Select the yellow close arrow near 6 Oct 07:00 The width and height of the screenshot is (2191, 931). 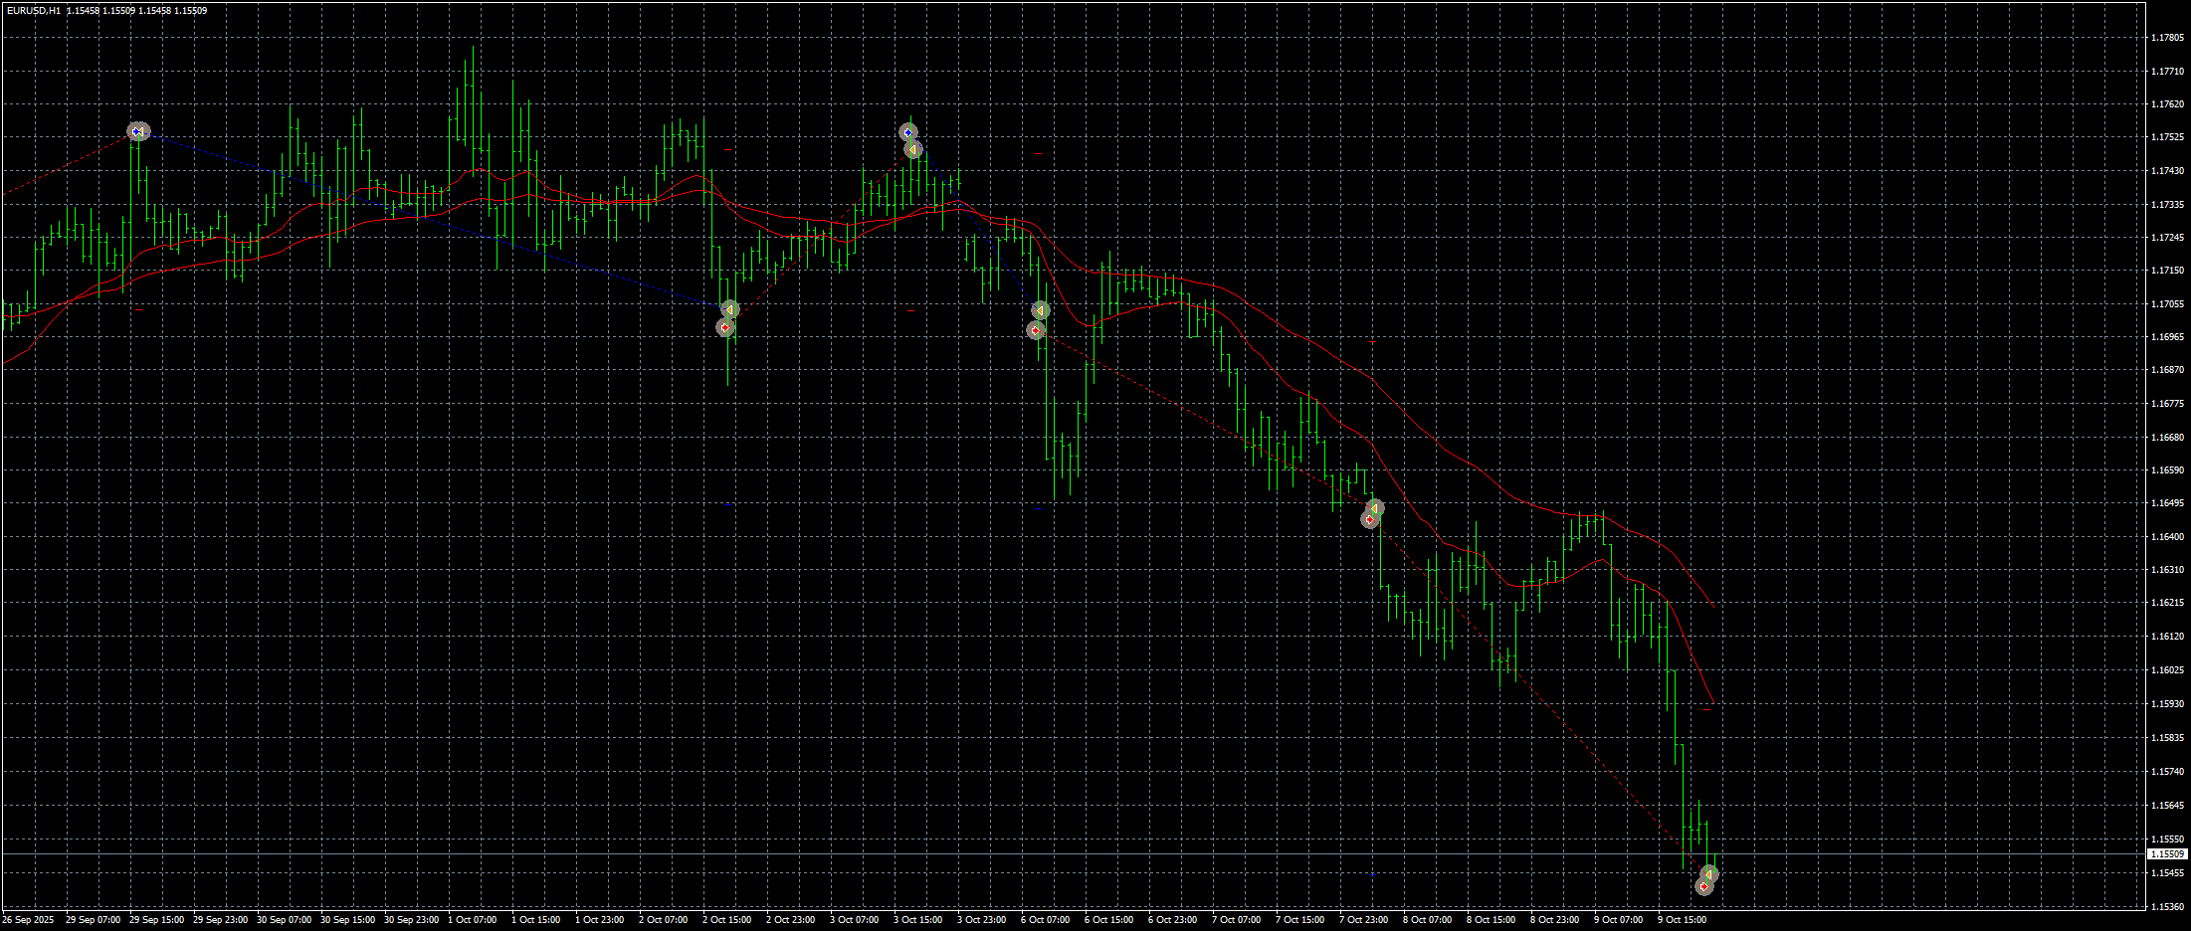(1041, 310)
